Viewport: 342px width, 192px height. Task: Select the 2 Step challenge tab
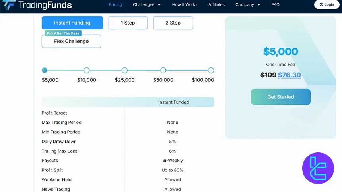pyautogui.click(x=173, y=23)
